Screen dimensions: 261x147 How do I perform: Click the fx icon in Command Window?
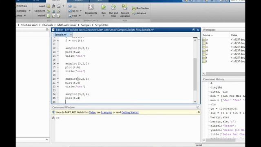click(x=53, y=118)
